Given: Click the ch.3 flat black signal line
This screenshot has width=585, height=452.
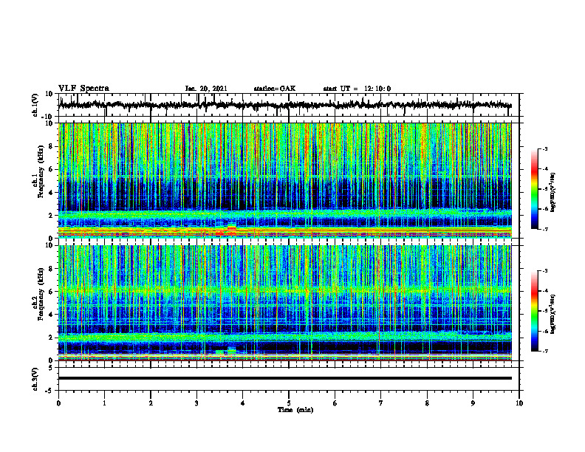Looking at the screenshot, I should 284,378.
